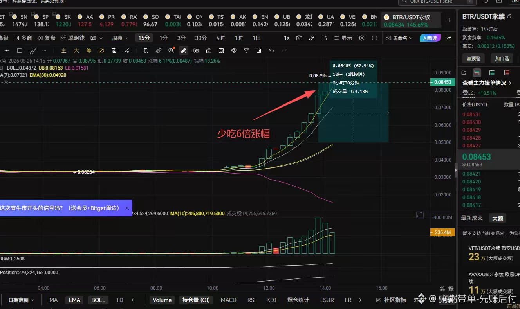Click the pencil edit icon in top bar
Screen dimensions: 520x309
(312, 38)
